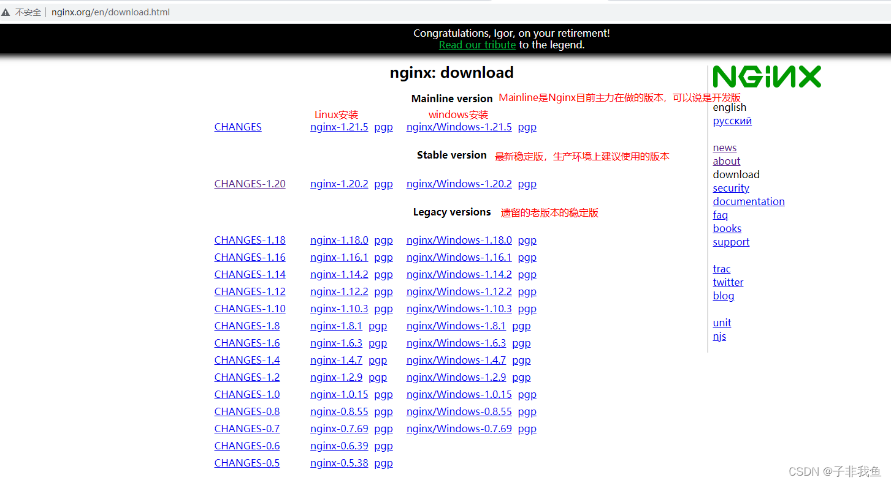Open the support sidebar link

[731, 242]
